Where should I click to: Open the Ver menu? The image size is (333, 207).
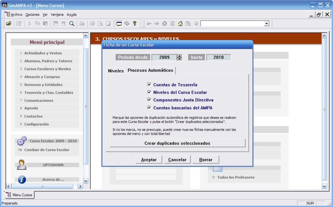pos(45,14)
